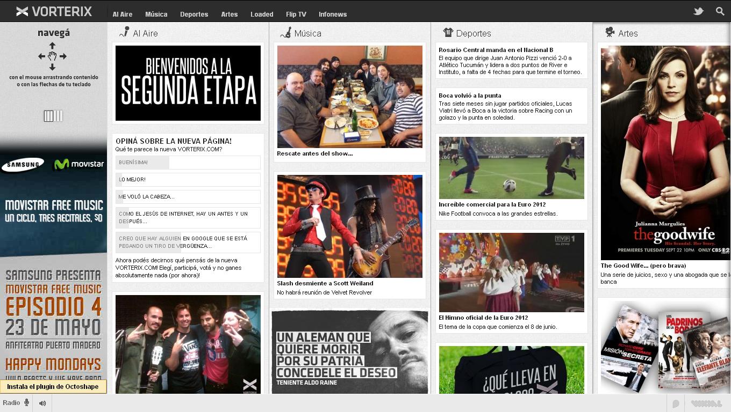Open the Rosario Central manda en el Nacional B headline
731x412 pixels.
point(496,50)
